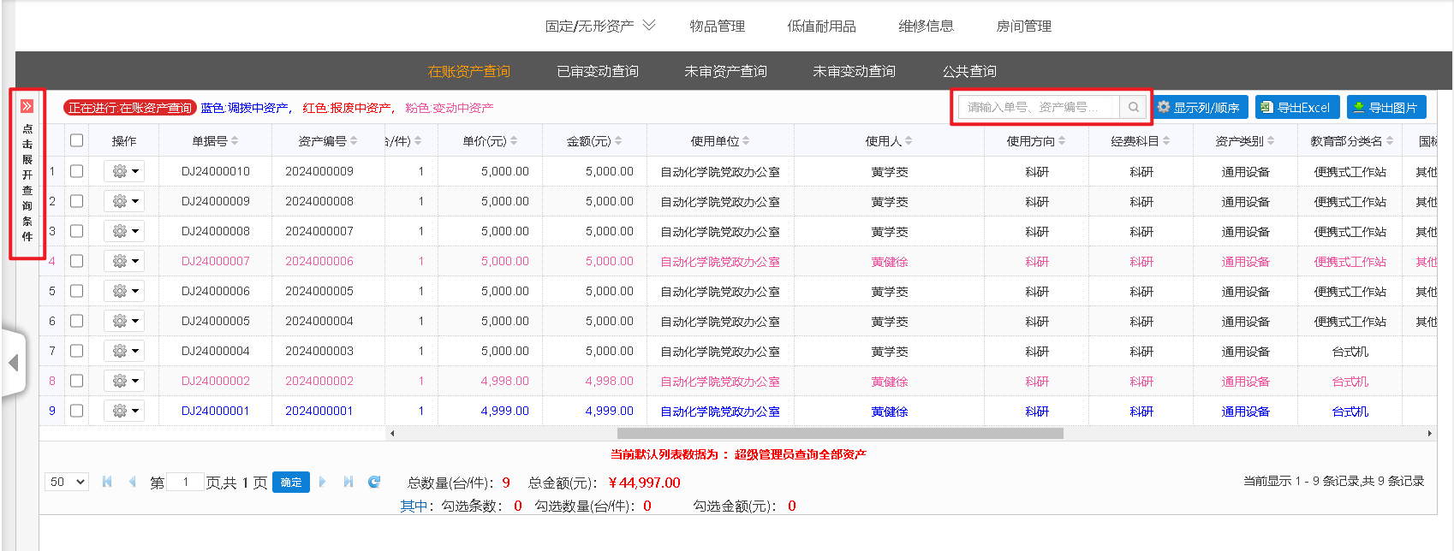Open the 公共查询 tab
The width and height of the screenshot is (1454, 551).
(968, 71)
